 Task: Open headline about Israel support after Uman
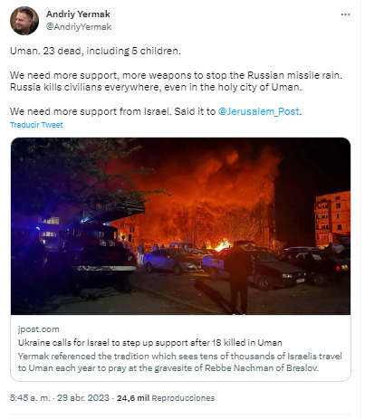(150, 343)
